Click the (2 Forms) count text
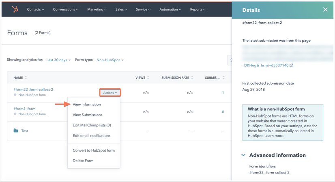The width and height of the screenshot is (335, 182). point(43,33)
